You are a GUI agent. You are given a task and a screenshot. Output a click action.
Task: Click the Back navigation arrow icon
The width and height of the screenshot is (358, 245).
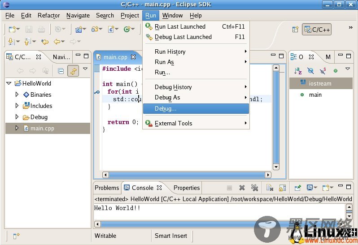point(57,42)
